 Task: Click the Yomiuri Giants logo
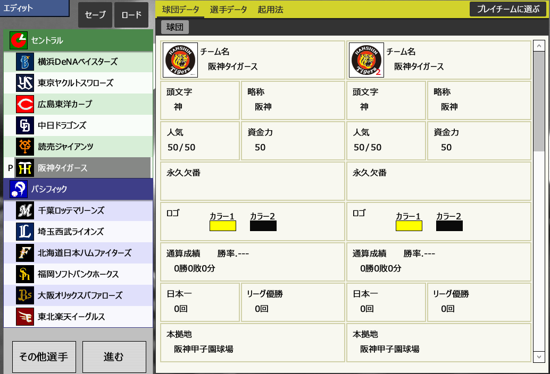coord(25,147)
